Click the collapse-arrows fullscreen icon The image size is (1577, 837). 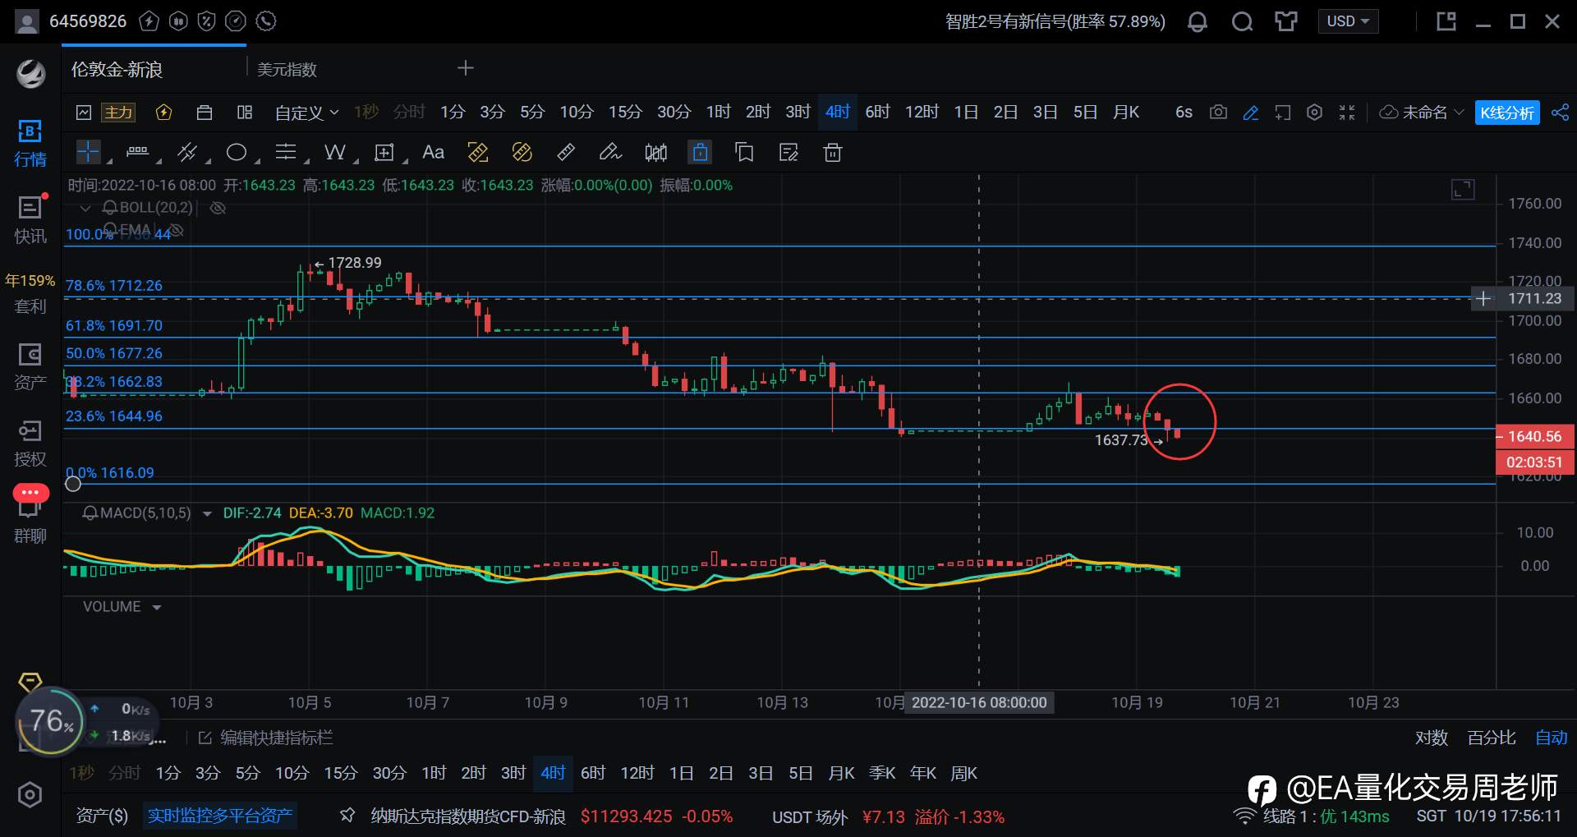click(x=1347, y=112)
